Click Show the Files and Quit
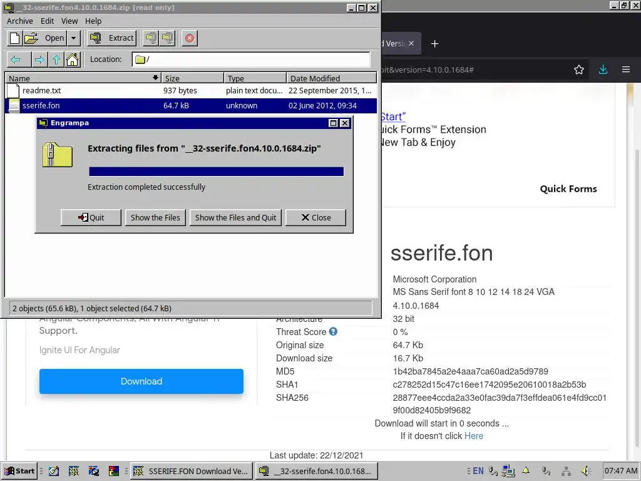This screenshot has height=481, width=641. pyautogui.click(x=235, y=217)
